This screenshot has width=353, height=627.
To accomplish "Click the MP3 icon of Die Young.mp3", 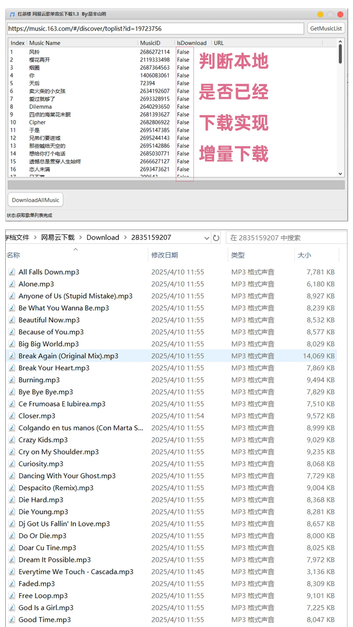I will click(x=12, y=512).
